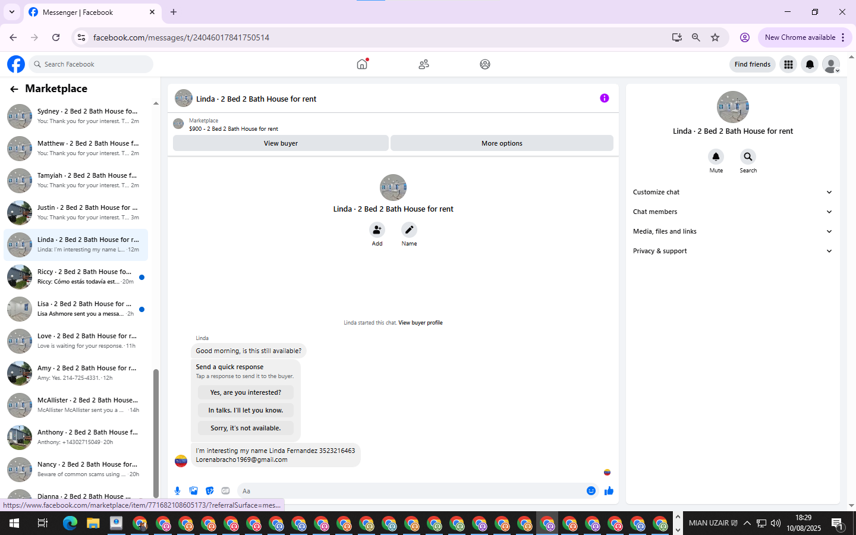Reload the page in Chrome
Screen dimensions: 856x535
coord(56,37)
